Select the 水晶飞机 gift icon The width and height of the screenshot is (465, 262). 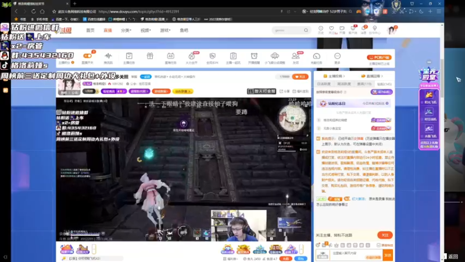point(429,129)
